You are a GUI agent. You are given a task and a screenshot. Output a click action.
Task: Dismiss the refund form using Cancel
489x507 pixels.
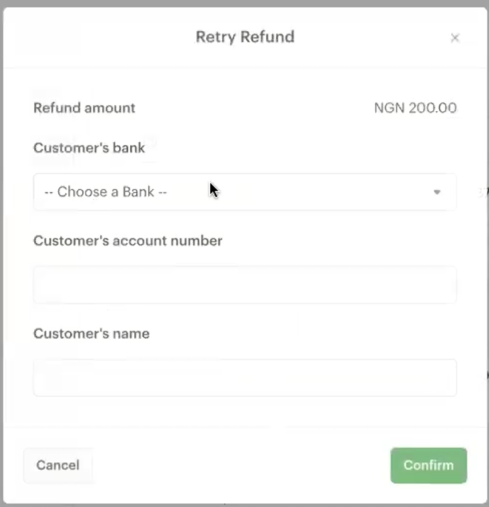58,465
